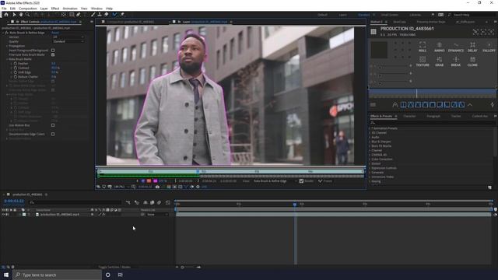Click the timeline layer search field
The width and height of the screenshot is (498, 280).
tap(75, 202)
